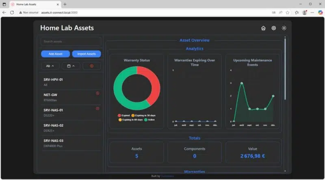
Task: Click the red warning icon beside NET-GW
Action: [x=97, y=93]
